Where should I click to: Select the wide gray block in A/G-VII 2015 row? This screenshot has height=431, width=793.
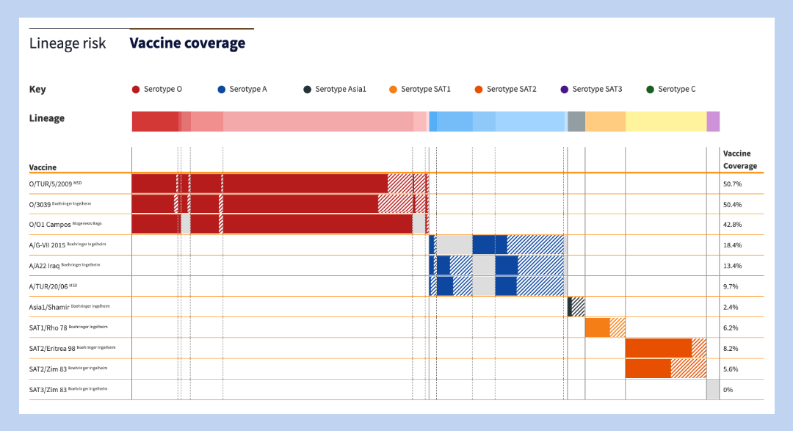tap(455, 245)
